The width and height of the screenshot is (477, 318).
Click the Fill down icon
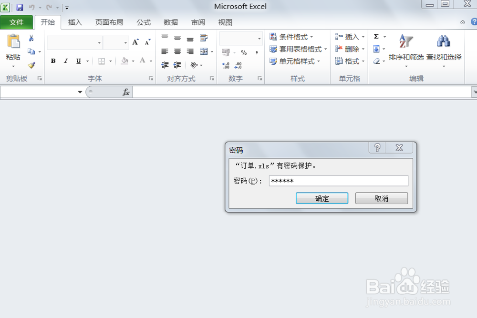376,49
